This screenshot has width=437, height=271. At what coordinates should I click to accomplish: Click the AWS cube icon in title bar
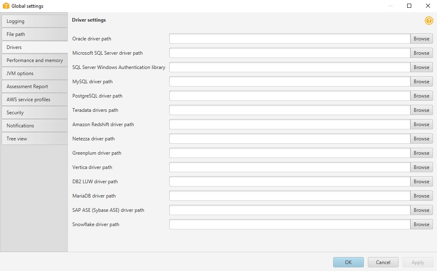[5, 6]
